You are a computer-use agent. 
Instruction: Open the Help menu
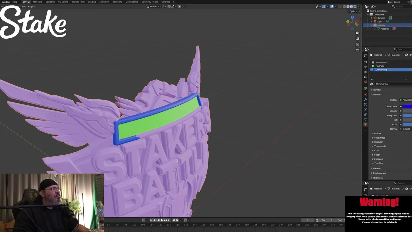15,2
